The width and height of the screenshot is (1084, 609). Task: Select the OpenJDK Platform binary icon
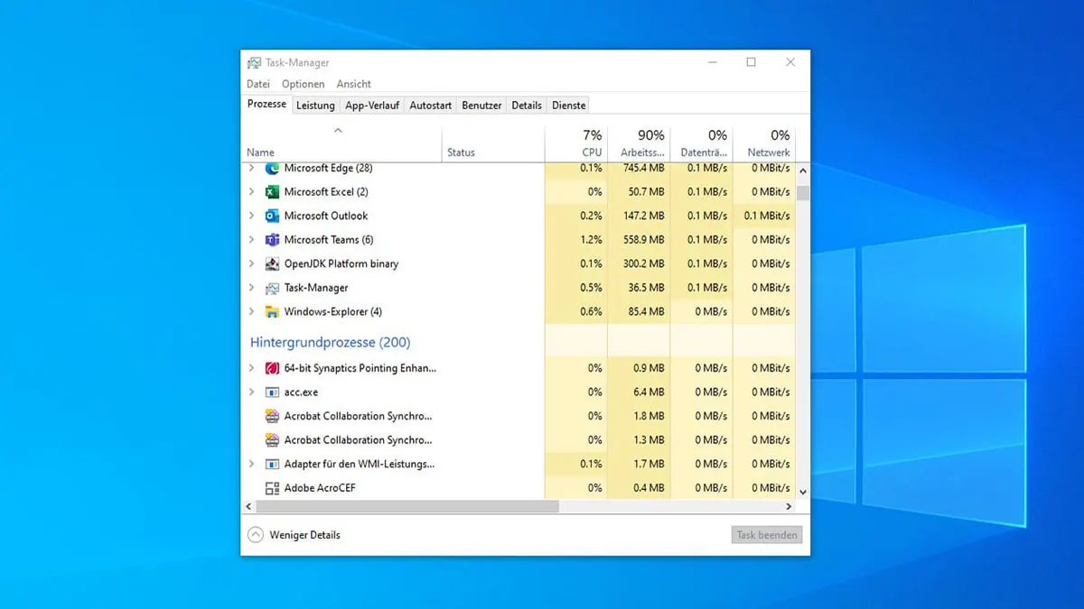[x=273, y=263]
